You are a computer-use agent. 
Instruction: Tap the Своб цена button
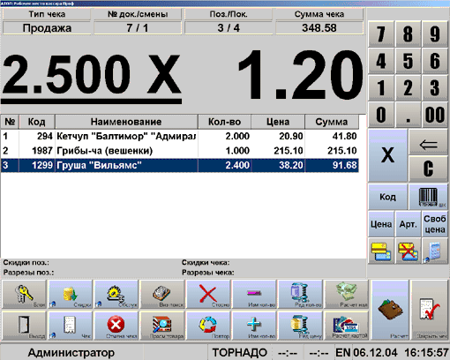[435, 224]
